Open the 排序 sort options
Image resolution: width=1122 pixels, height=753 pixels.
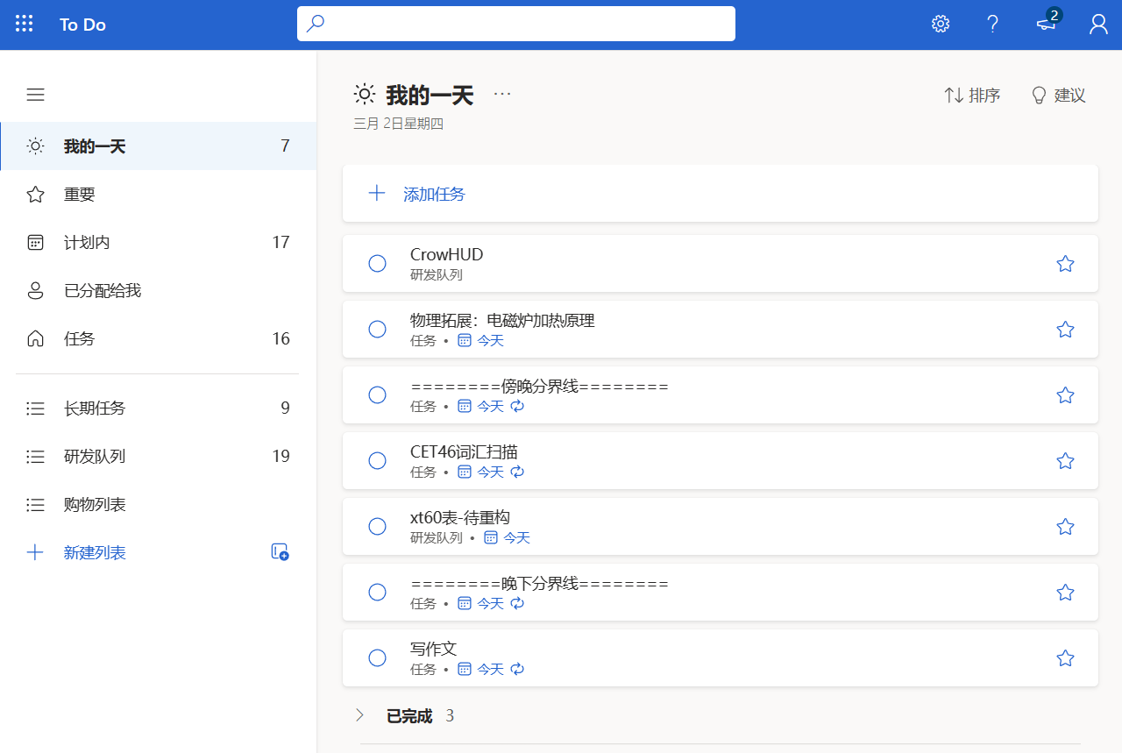click(972, 96)
